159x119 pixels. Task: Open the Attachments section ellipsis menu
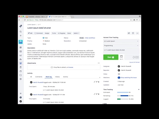99,63
